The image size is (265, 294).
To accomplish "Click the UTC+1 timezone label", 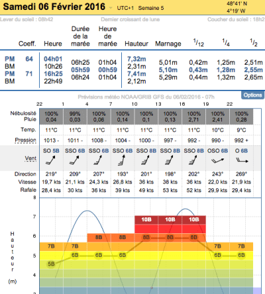I will pyautogui.click(x=125, y=8).
